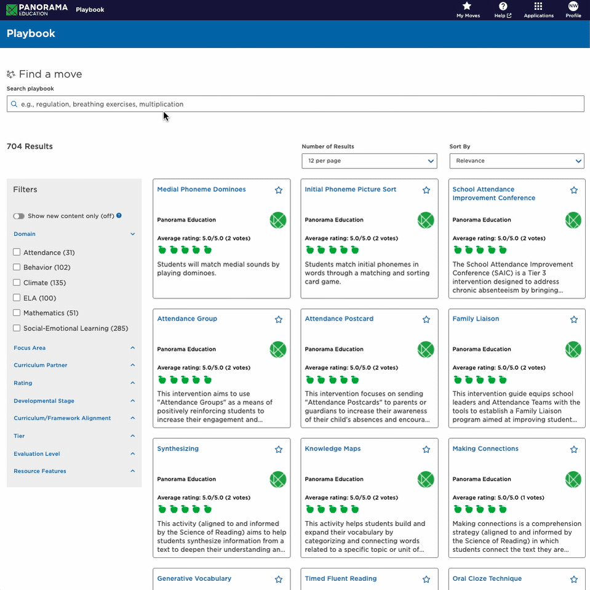The image size is (590, 590).
Task: Star the School Attendance Improvement Conference card
Action: pyautogui.click(x=574, y=190)
